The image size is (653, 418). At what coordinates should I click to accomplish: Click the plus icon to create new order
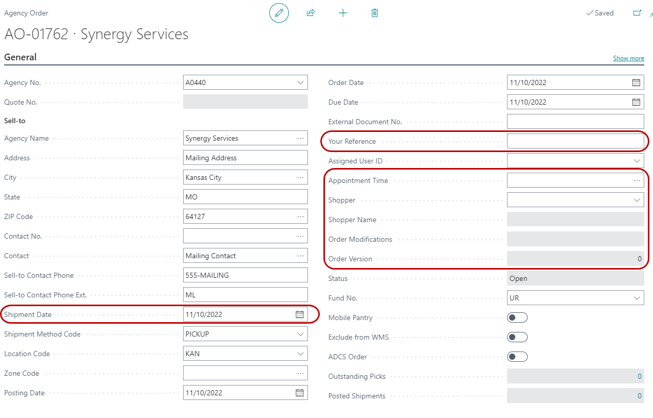(342, 13)
